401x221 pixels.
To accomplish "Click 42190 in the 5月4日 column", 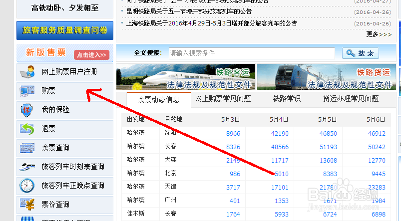I will click(x=280, y=133).
